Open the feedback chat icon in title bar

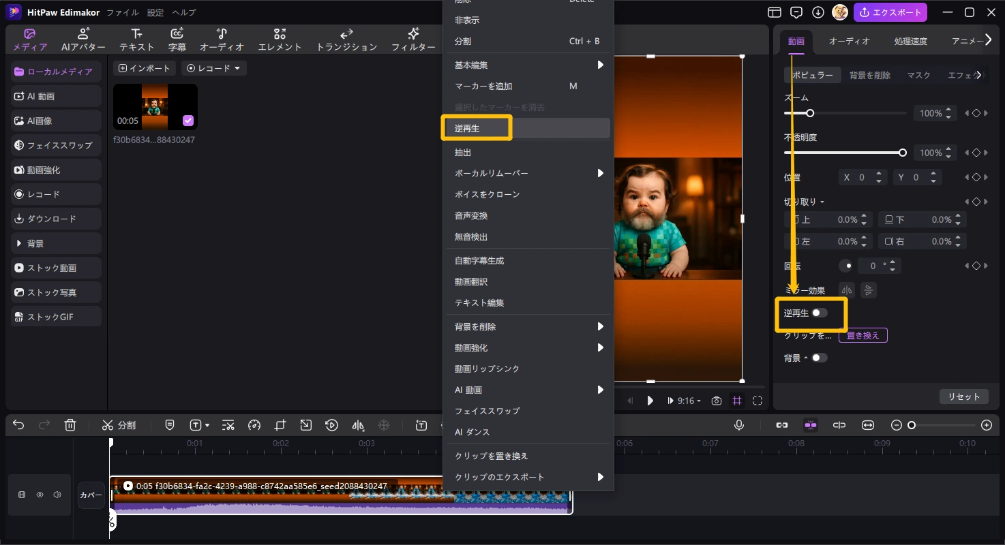pos(796,12)
